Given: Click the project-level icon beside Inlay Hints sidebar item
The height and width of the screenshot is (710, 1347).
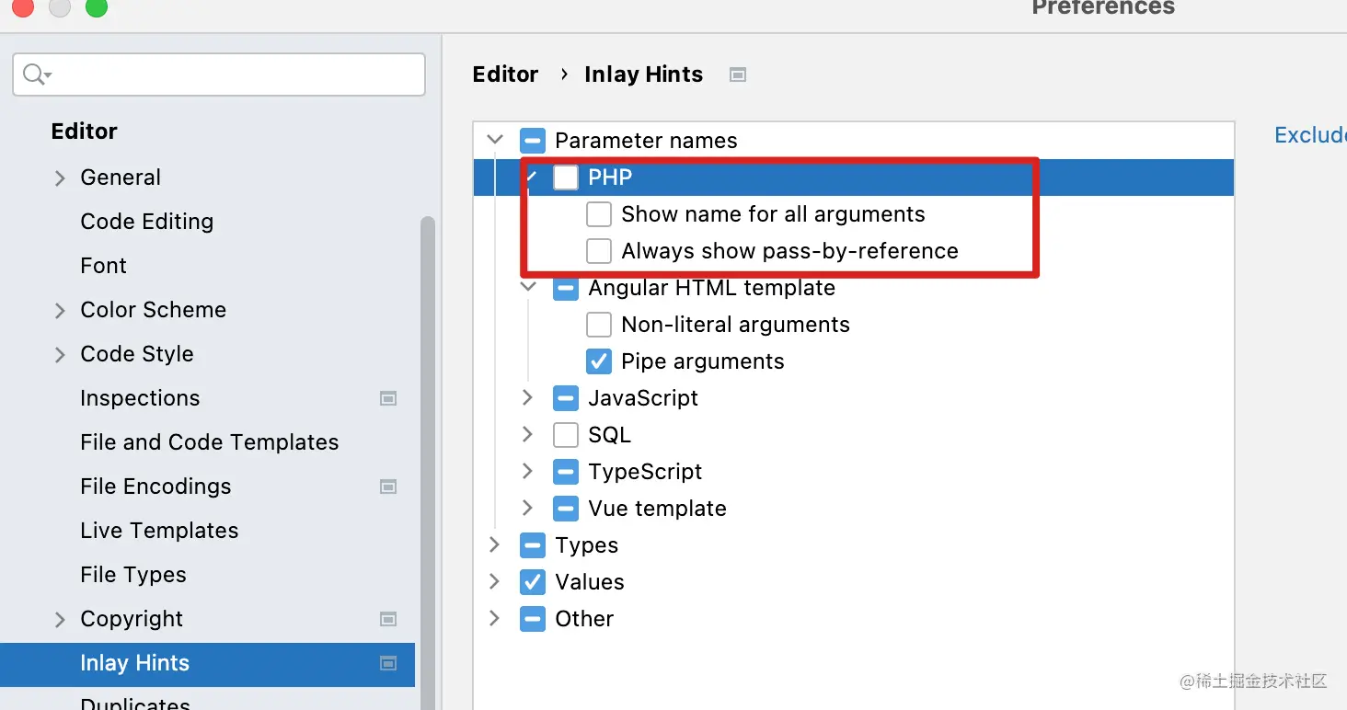Looking at the screenshot, I should (388, 663).
